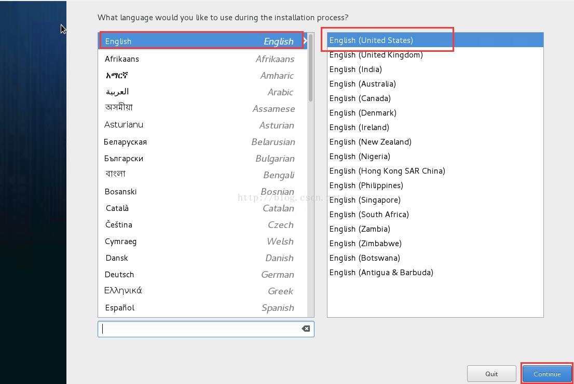The height and width of the screenshot is (384, 574).
Task: Choose English (Singapore) locale
Action: click(435, 200)
